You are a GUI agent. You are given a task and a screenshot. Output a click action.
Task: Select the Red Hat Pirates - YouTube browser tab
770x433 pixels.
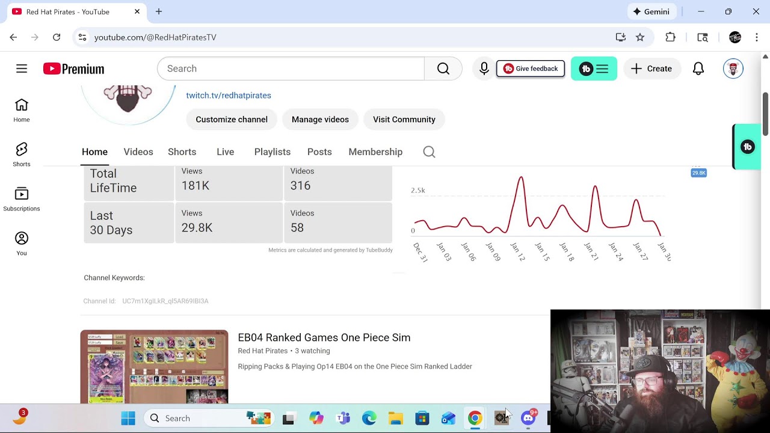point(76,11)
